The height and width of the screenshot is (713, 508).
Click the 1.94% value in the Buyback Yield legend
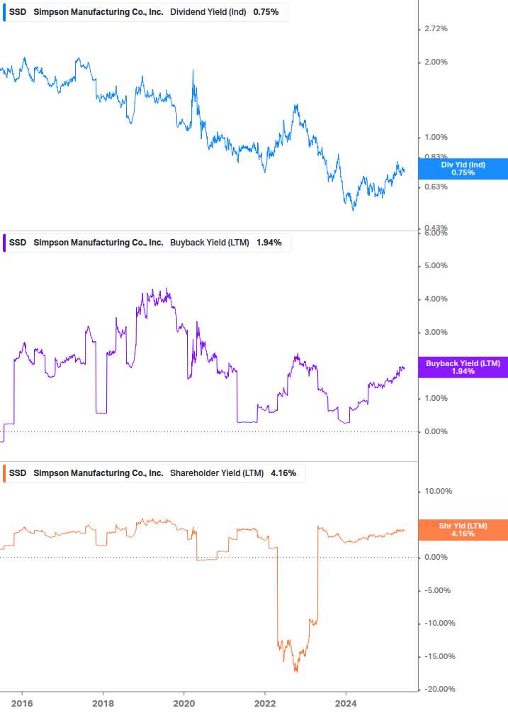(x=269, y=243)
